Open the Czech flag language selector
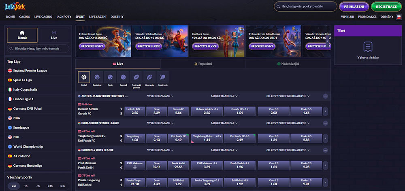 399,17
